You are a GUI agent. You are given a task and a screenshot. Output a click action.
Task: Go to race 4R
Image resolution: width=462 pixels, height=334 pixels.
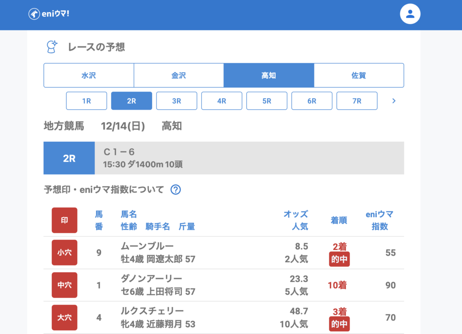pos(222,101)
